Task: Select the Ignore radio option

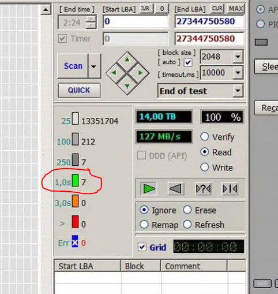Action: click(144, 210)
